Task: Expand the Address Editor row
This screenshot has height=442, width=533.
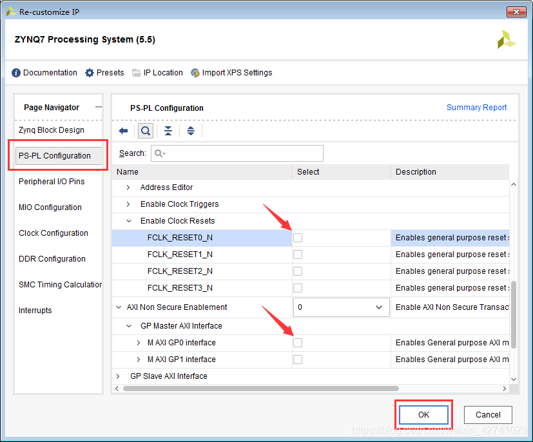Action: [x=128, y=187]
